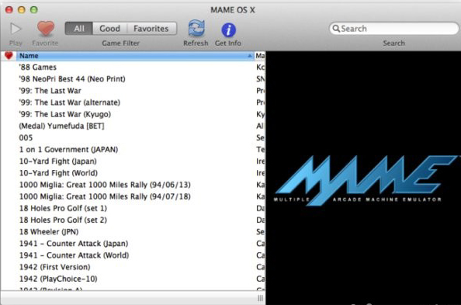Select 1941 - Counter Attack (Japan)

point(133,244)
